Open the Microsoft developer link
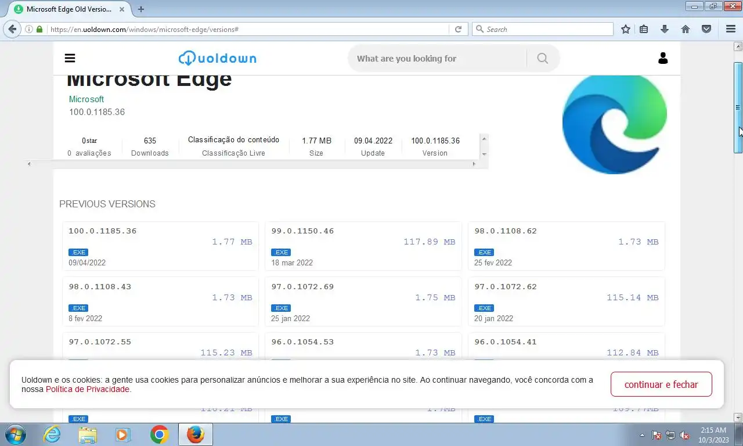Viewport: 743px width, 446px height. click(86, 99)
